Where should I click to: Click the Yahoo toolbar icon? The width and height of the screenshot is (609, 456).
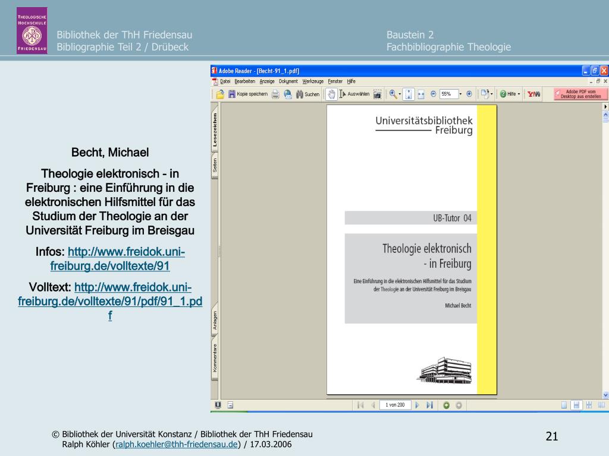[533, 94]
